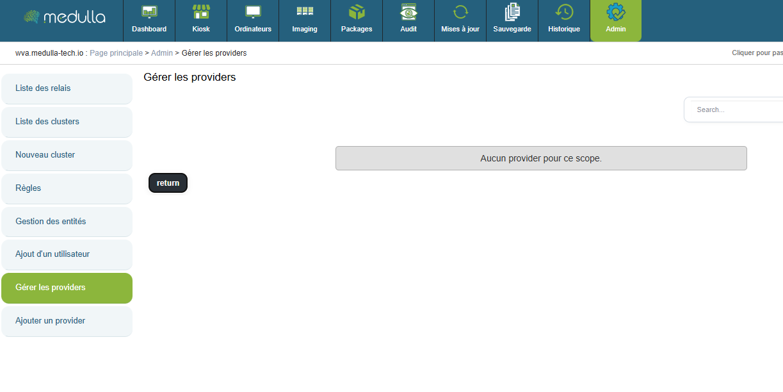Select Ajouter un provider in sidebar

pyautogui.click(x=67, y=321)
